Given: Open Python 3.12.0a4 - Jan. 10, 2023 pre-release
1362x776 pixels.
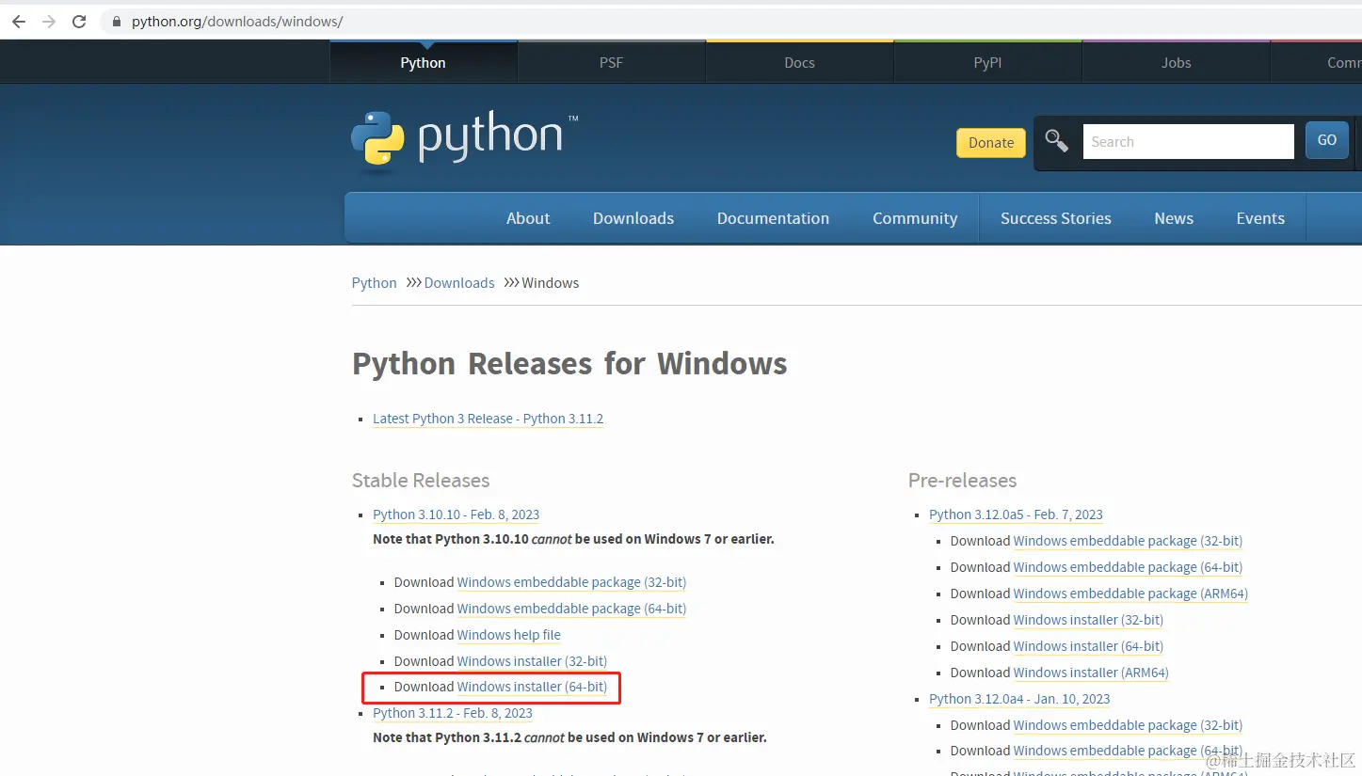Looking at the screenshot, I should tap(1019, 699).
